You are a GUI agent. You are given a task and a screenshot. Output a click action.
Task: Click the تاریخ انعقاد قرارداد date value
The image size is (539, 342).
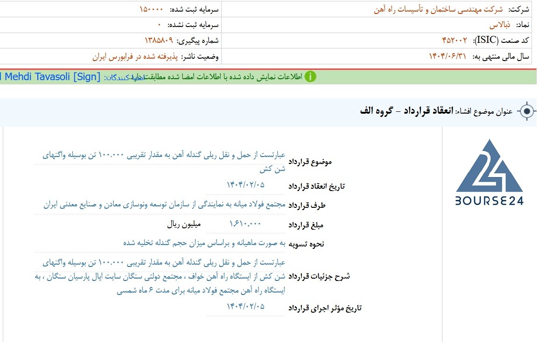(x=245, y=185)
